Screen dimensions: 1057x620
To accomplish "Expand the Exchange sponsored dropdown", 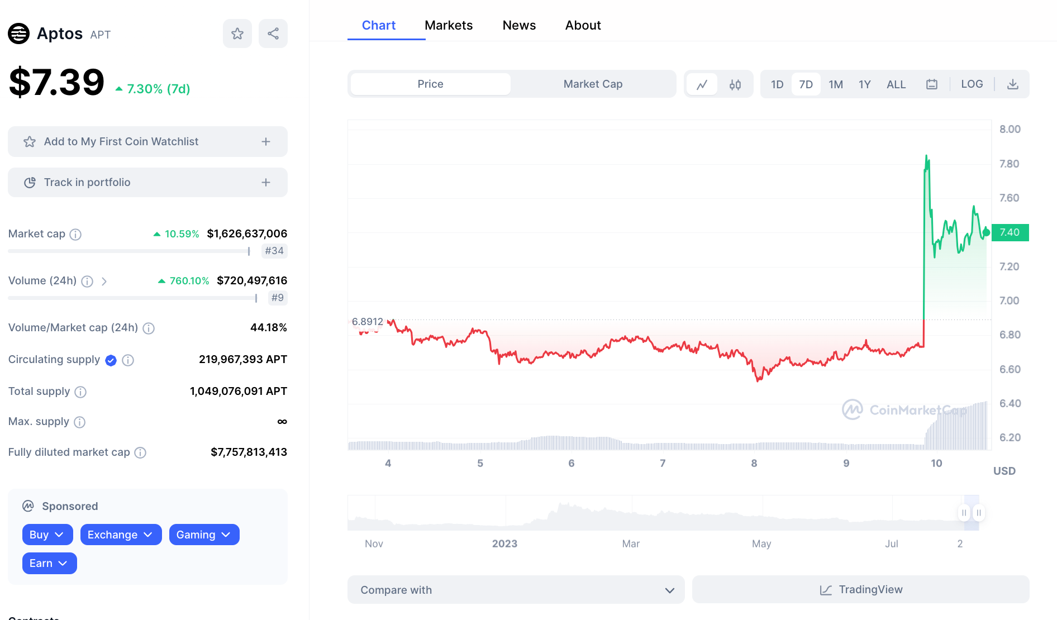I will [121, 535].
